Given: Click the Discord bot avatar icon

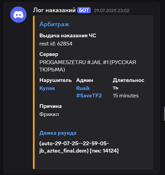Looking at the screenshot, I should (18, 15).
